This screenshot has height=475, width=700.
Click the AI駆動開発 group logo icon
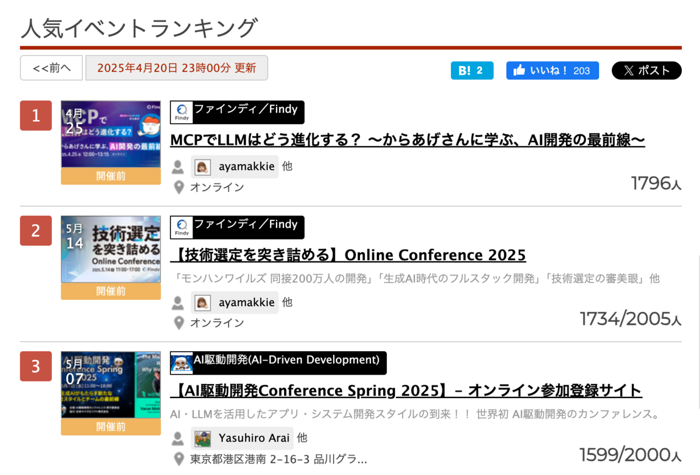(181, 363)
